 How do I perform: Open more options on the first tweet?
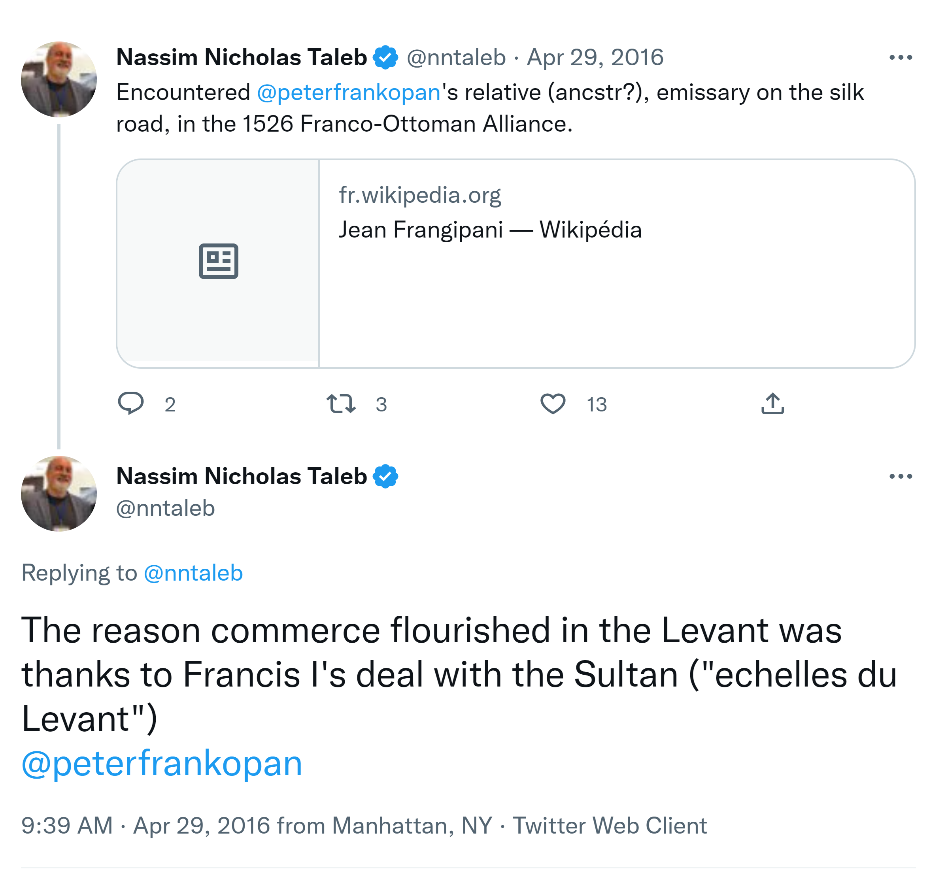click(900, 57)
